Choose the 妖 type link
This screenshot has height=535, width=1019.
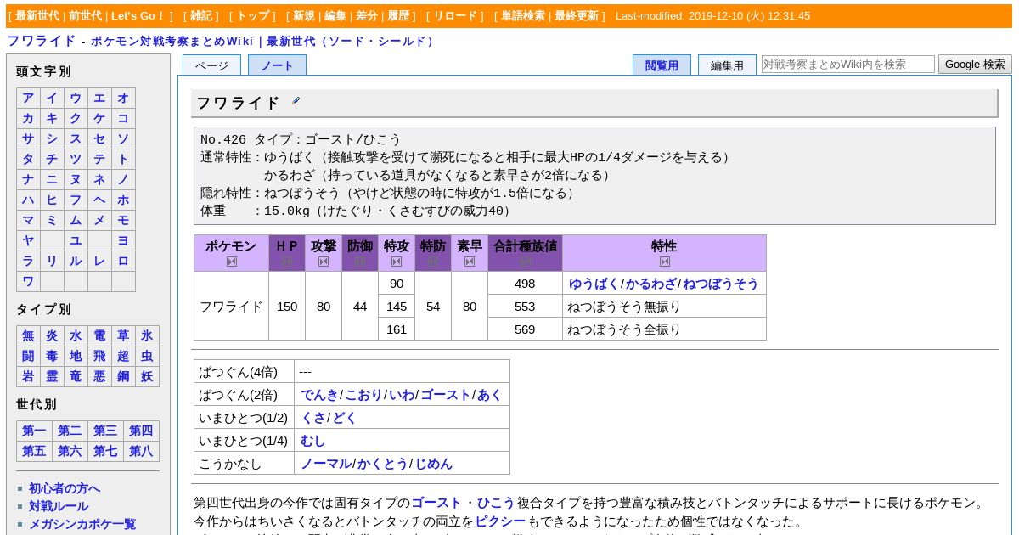pyautogui.click(x=147, y=376)
